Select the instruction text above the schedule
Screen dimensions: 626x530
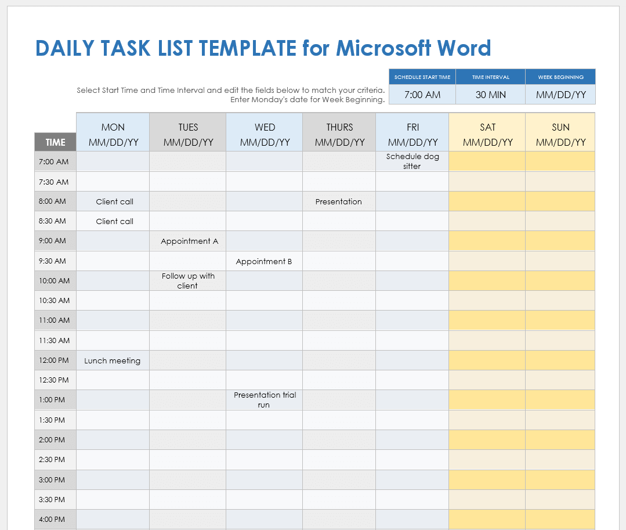coord(231,94)
